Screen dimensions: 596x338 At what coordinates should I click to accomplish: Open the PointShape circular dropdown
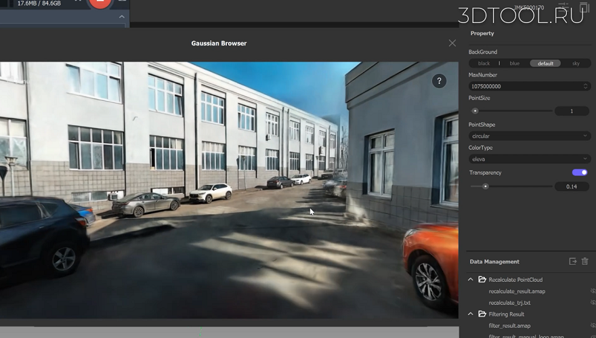tap(530, 136)
